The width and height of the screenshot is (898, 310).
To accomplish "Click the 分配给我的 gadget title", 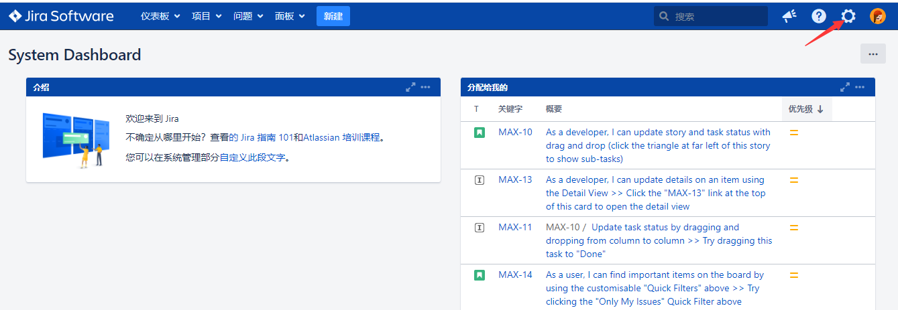I will (x=488, y=87).
